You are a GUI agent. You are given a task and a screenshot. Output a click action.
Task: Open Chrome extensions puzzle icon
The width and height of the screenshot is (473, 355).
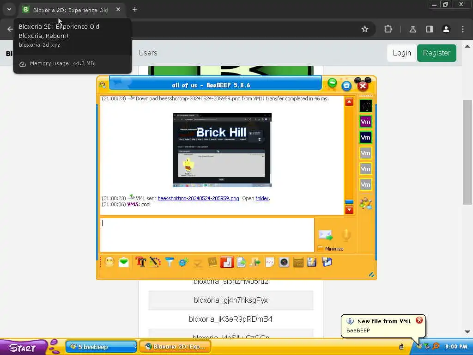tap(388, 29)
